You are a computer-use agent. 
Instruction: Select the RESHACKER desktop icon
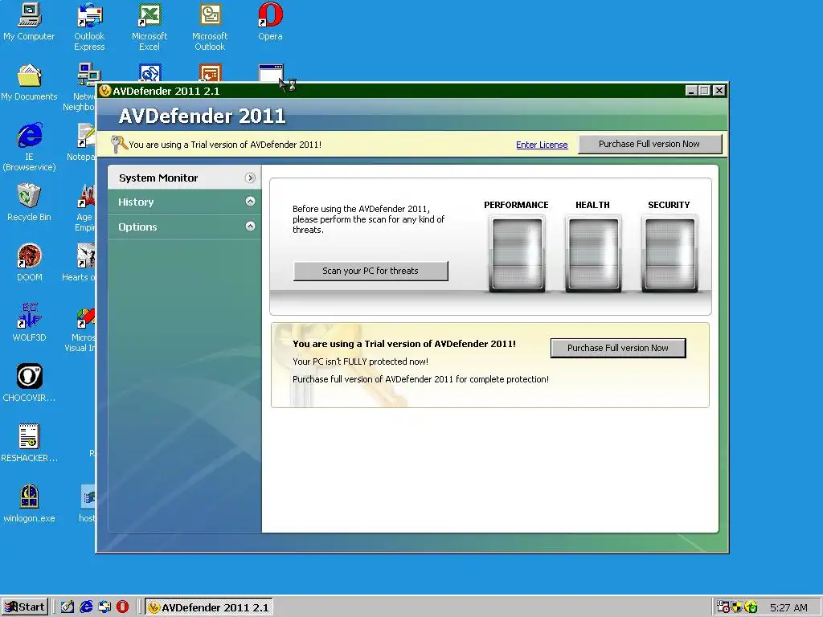pyautogui.click(x=30, y=443)
